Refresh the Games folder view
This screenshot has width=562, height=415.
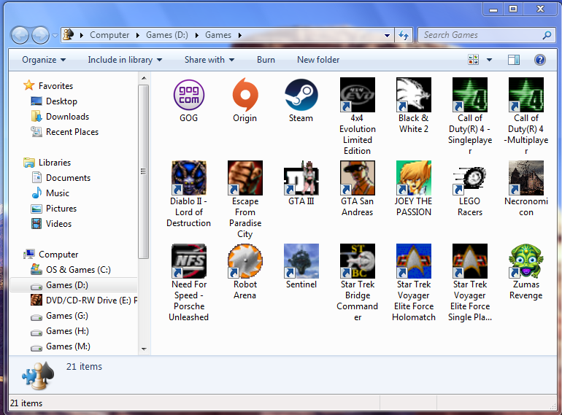click(x=404, y=35)
